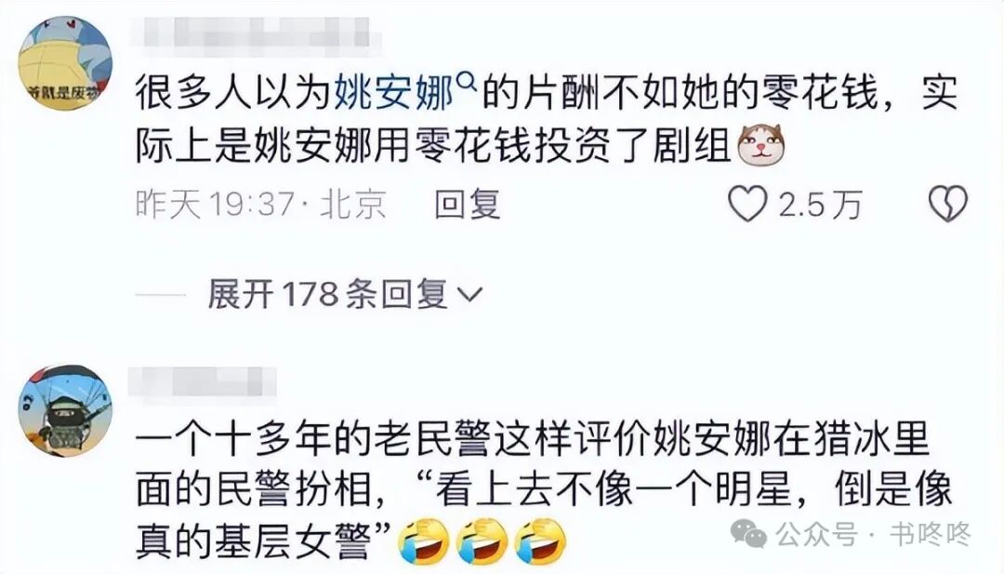Select the 昨天 19:37 · 北京 timestamp
1004x574 pixels.
click(260, 205)
